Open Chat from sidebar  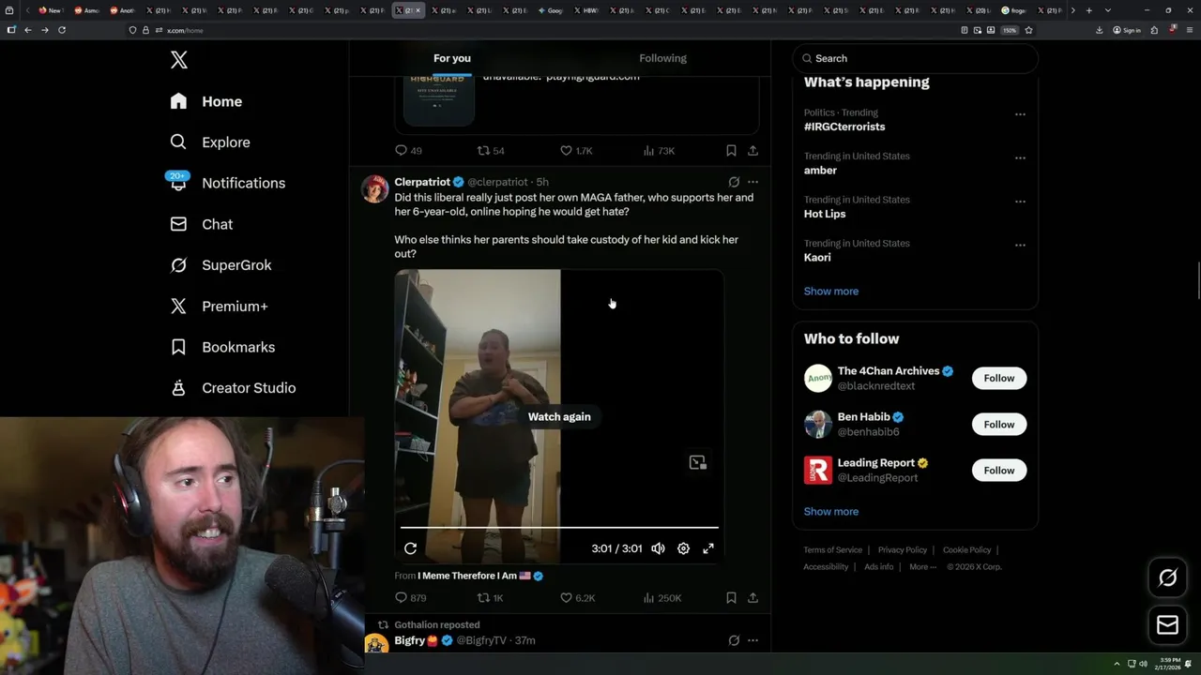coord(202,224)
